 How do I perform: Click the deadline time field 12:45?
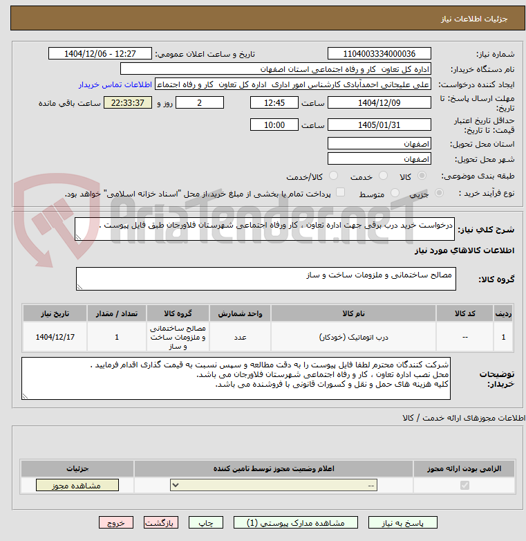click(x=274, y=102)
